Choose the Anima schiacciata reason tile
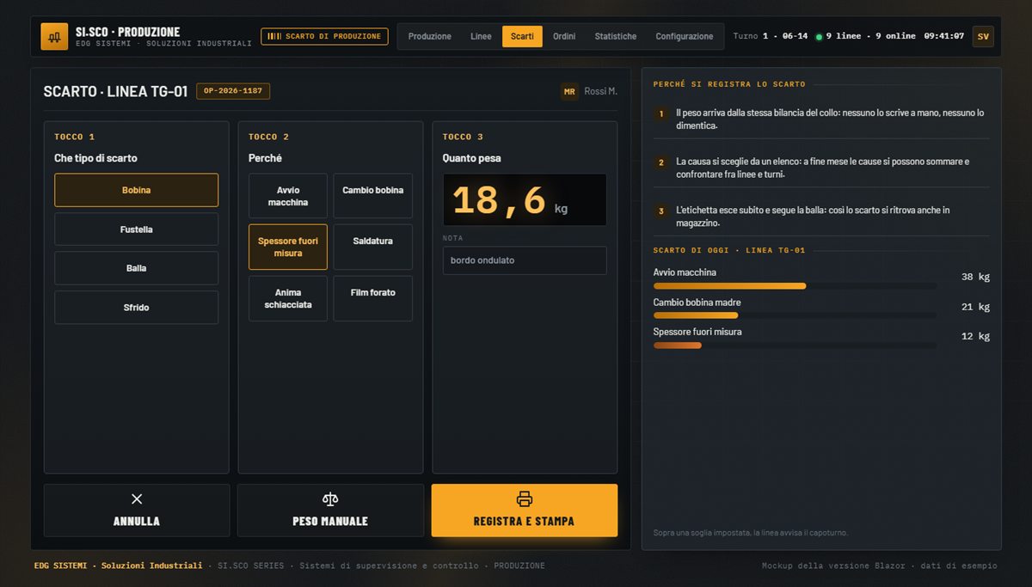The image size is (1032, 587). (288, 298)
